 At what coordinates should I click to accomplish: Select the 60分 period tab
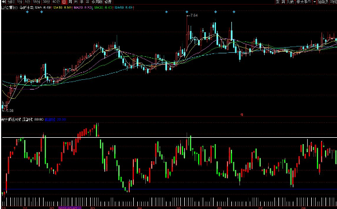tap(56, 2)
